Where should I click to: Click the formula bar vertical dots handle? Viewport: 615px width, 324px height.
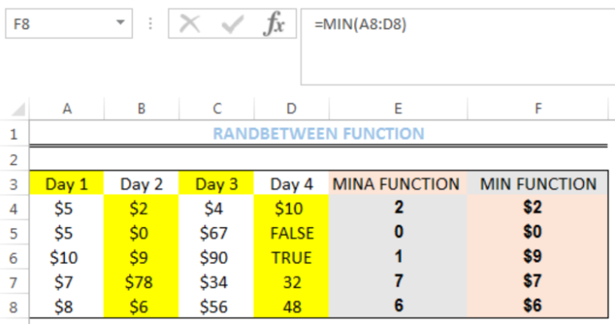151,24
